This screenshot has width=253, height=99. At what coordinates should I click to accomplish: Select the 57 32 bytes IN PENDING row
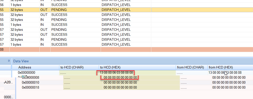(x=127, y=40)
